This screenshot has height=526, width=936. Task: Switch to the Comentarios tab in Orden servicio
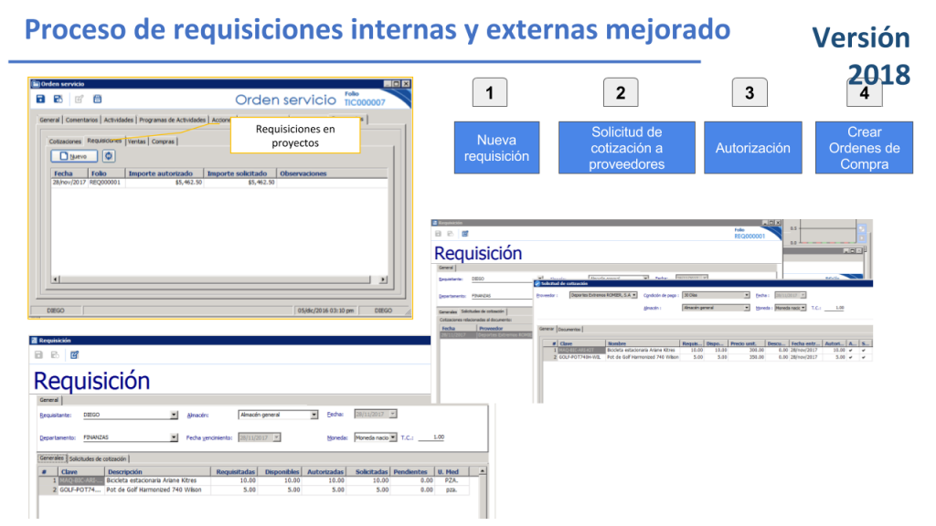(x=81, y=120)
